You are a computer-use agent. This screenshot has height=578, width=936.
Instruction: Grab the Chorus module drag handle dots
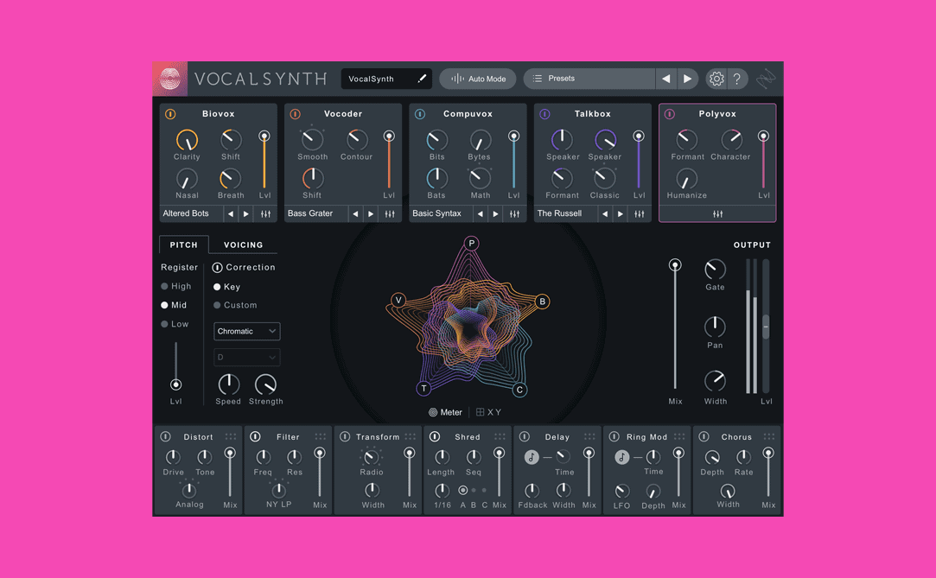pos(769,436)
